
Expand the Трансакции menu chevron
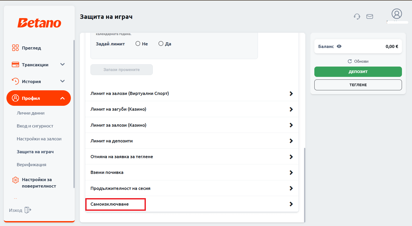point(62,64)
